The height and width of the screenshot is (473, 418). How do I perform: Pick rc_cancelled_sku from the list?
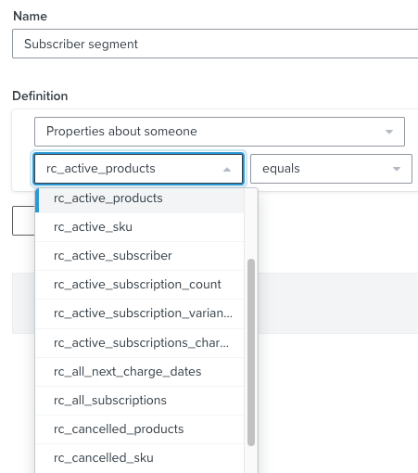pos(140,458)
